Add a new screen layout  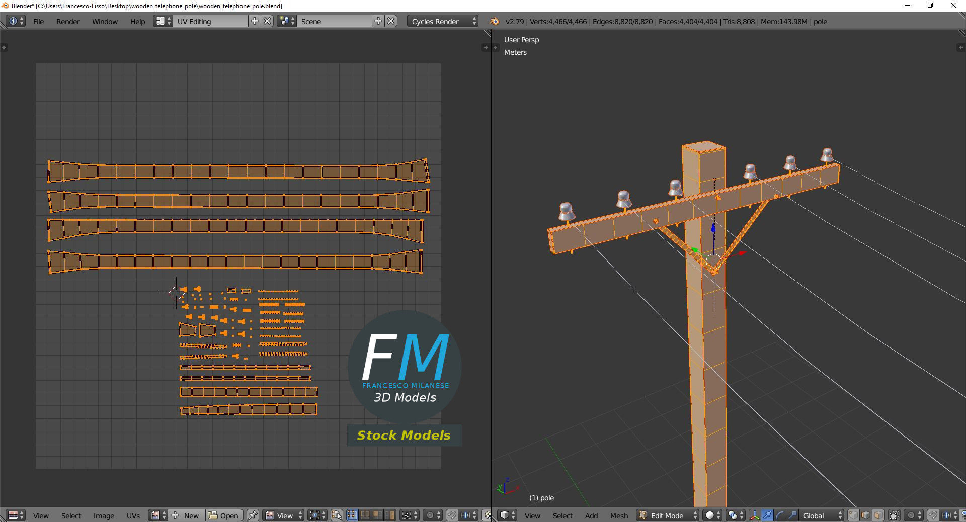255,21
